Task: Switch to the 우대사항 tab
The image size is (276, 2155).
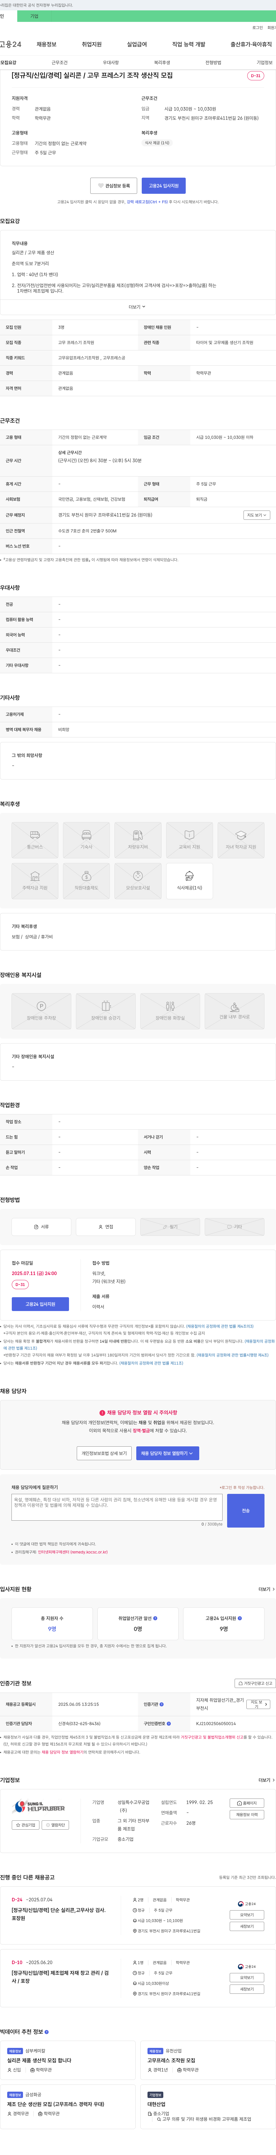Action: pyautogui.click(x=110, y=63)
